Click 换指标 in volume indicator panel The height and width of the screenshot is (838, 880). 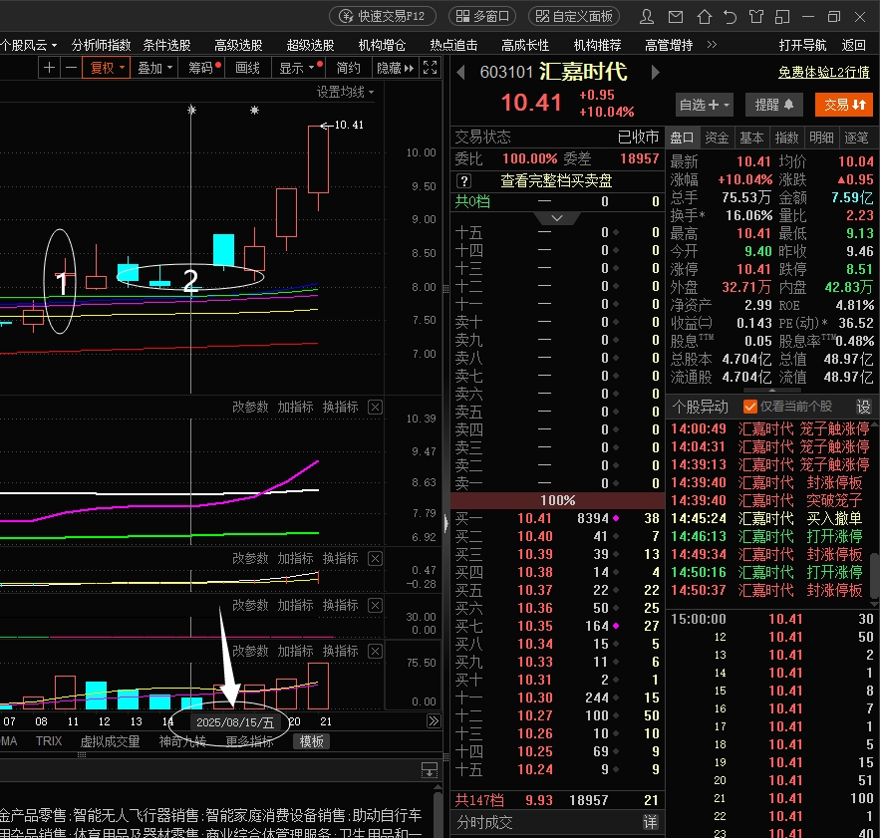coord(340,651)
